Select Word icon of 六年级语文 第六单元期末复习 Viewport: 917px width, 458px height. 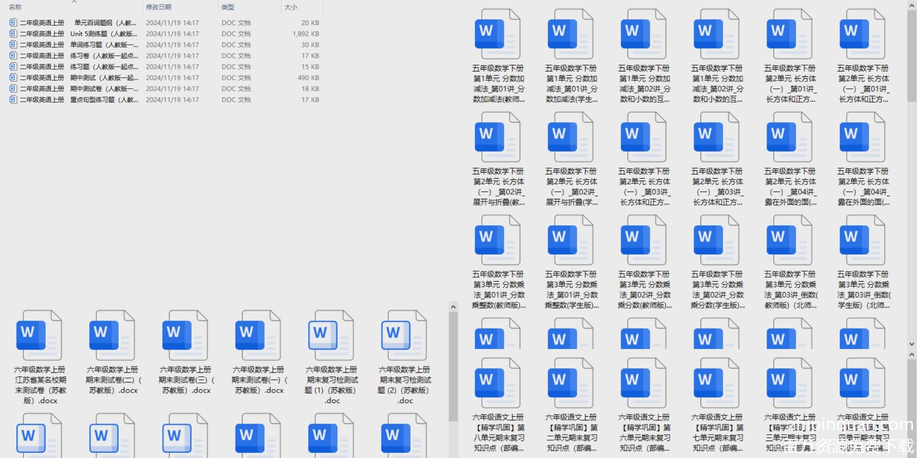click(644, 383)
